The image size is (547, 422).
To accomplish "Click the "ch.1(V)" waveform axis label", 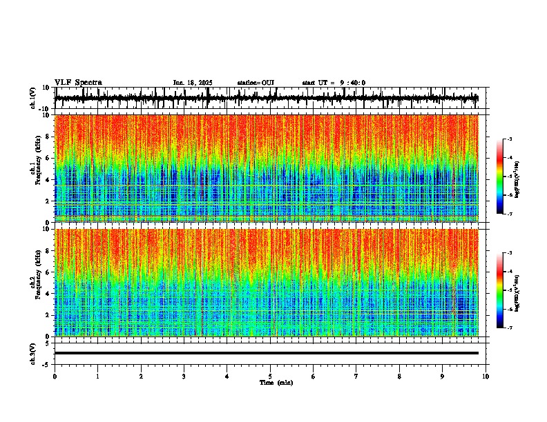I will pos(32,98).
